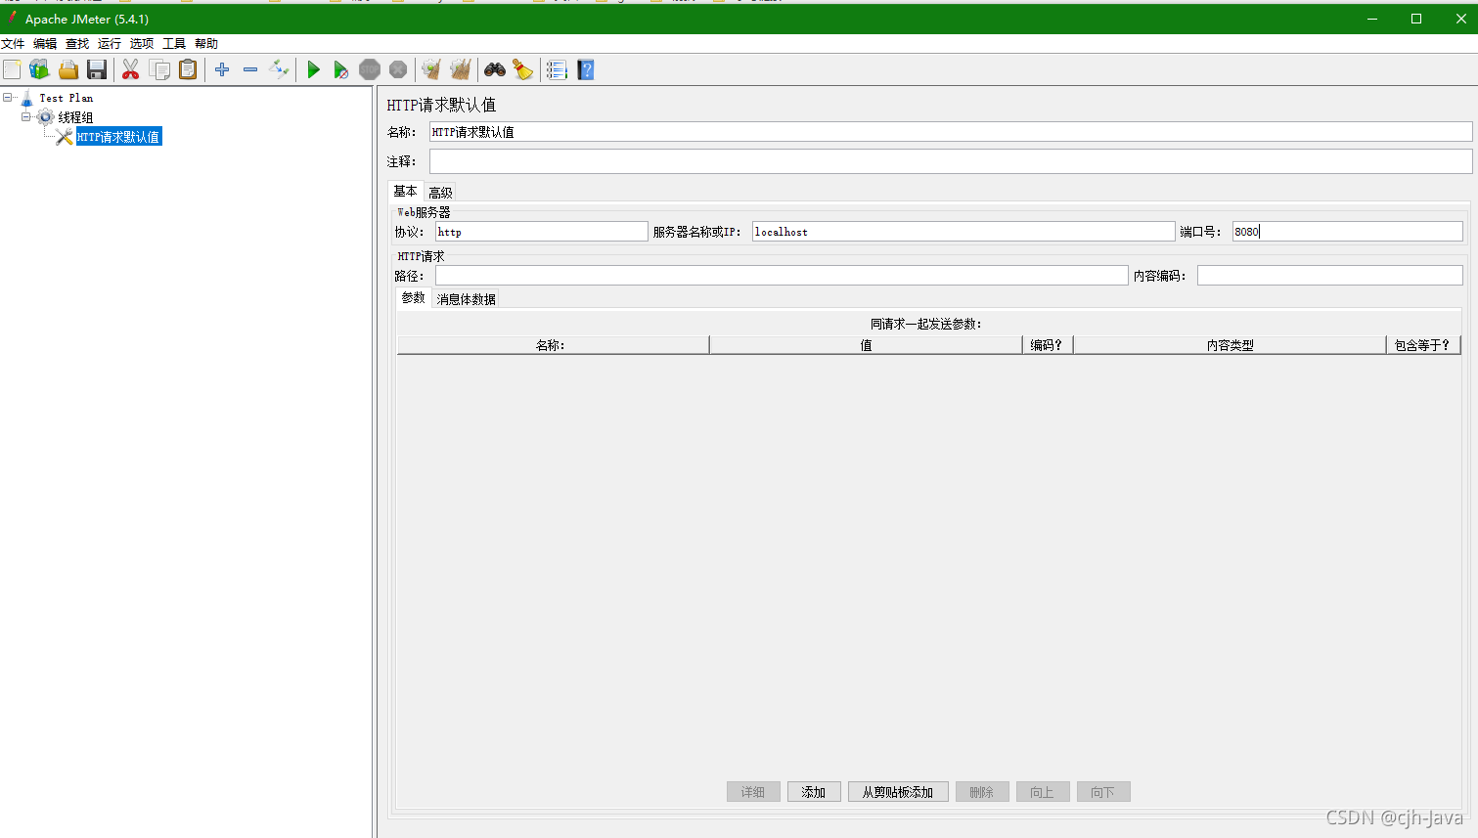Switch to the 高级 tab
This screenshot has width=1478, height=838.
[x=440, y=193]
